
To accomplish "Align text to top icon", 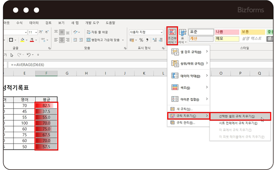I will pyautogui.click(x=56, y=32).
